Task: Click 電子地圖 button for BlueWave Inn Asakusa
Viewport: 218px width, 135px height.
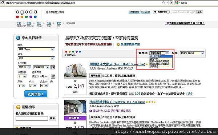Action: (x=95, y=117)
